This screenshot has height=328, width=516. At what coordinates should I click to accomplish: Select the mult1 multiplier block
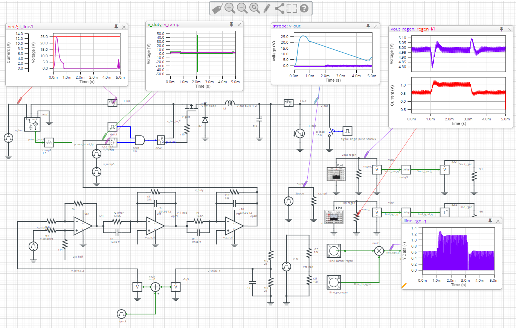point(379,251)
